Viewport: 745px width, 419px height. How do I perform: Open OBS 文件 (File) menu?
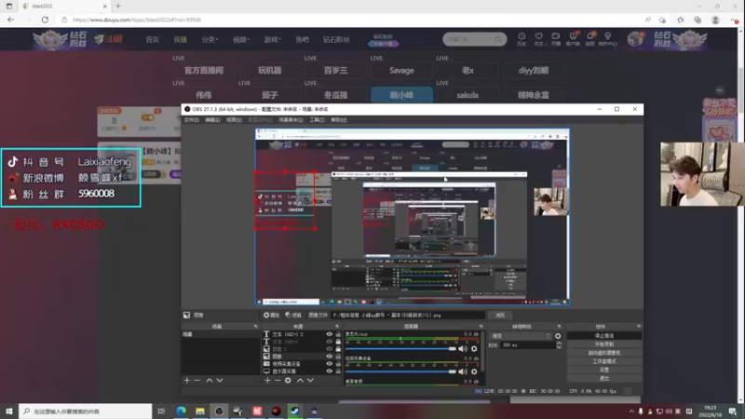192,120
